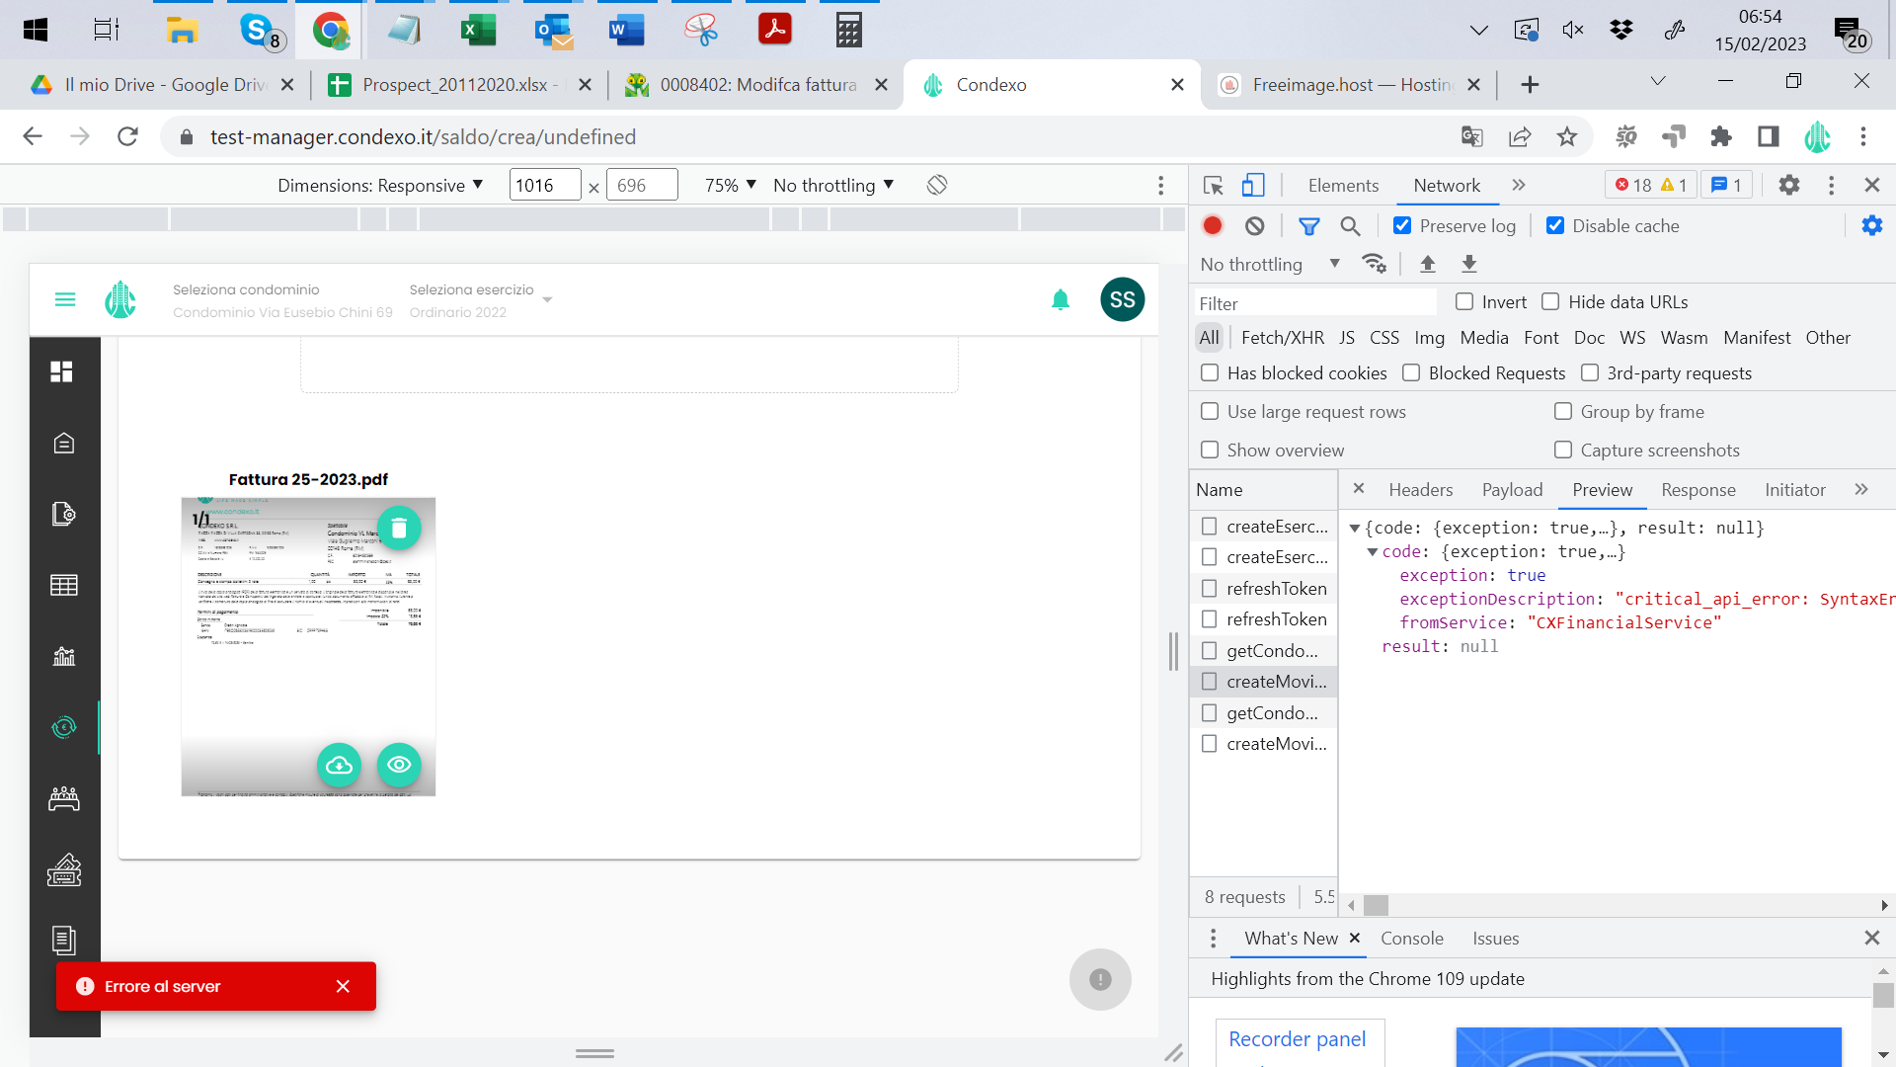Collapse the code object in Preview

tap(1373, 552)
